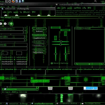Image resolution: width=105 pixels, height=105 pixels.
Task: Open the dropdown arrow below ComboBoxEntry
Action: [x=25, y=32]
